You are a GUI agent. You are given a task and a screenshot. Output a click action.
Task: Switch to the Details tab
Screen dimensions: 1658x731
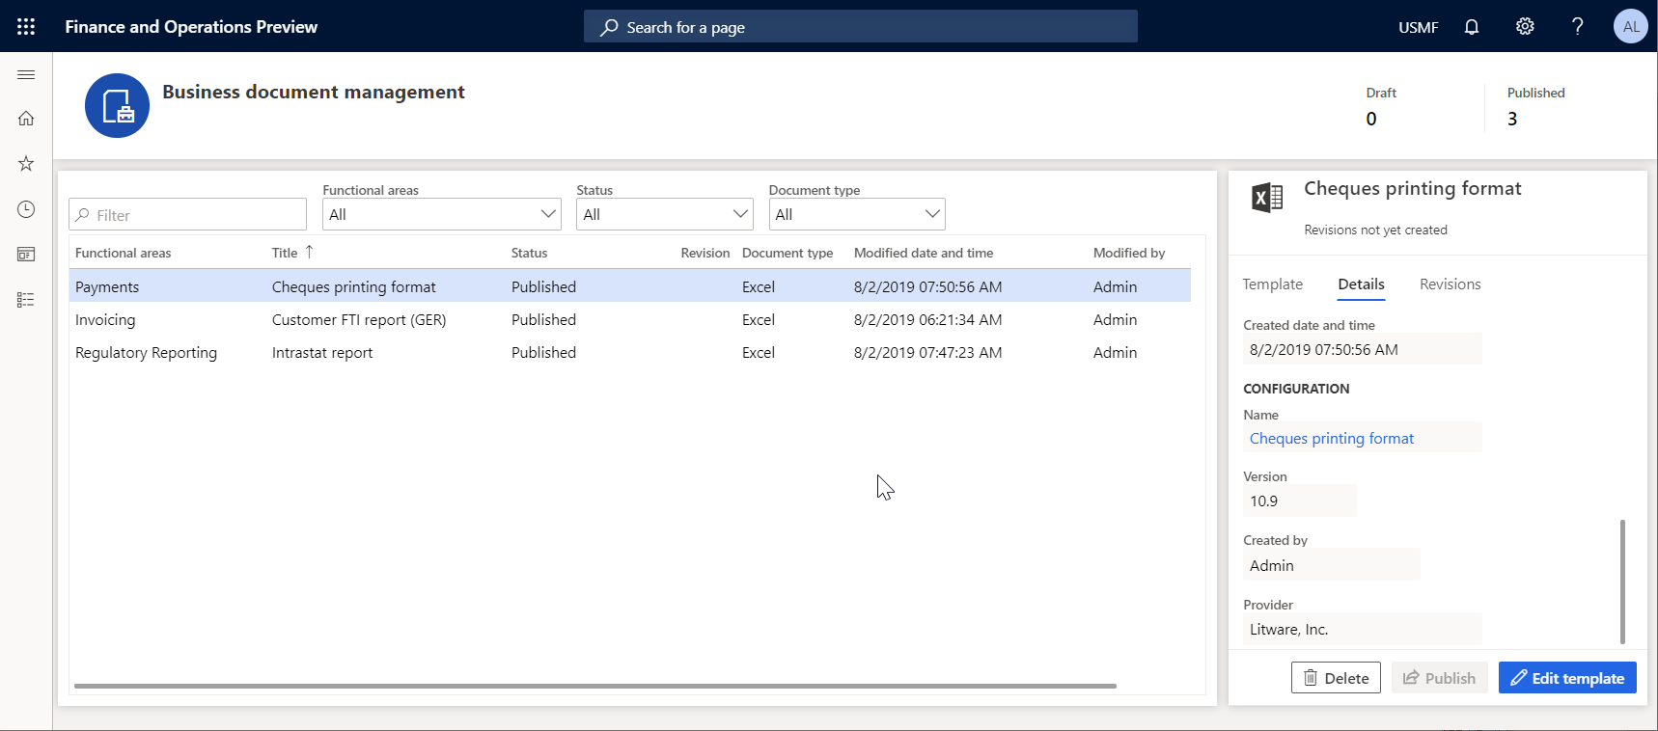click(x=1361, y=284)
